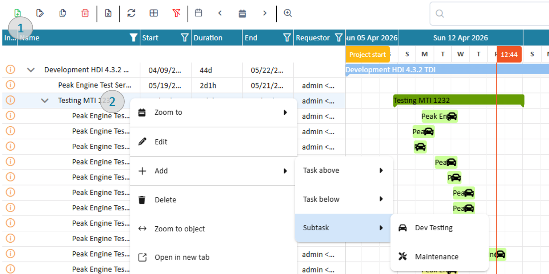Click the outlined calendar icon in toolbar
549x274 pixels.
[x=198, y=13]
